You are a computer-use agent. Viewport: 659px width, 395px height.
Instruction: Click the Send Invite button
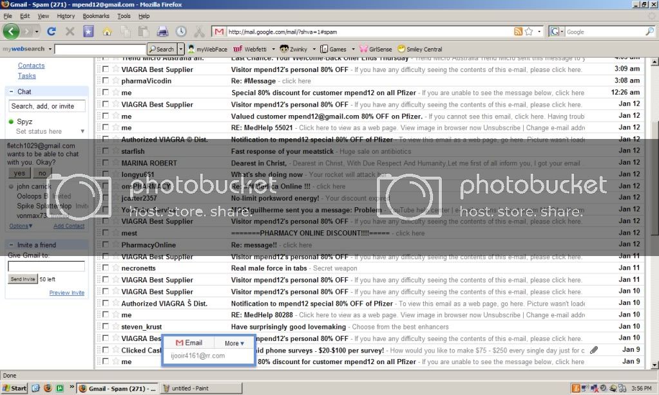point(23,279)
